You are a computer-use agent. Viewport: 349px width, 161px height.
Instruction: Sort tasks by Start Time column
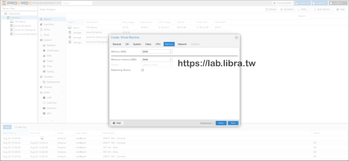(x=15, y=133)
